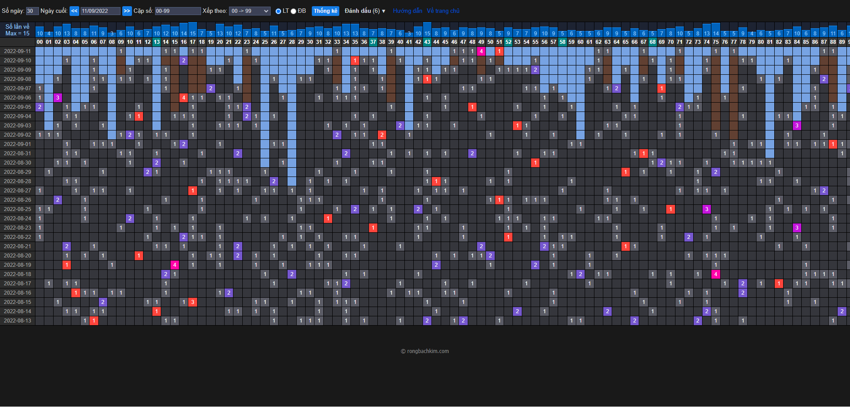Open the Hướng dẫn link
The height and width of the screenshot is (407, 850).
[x=408, y=11]
